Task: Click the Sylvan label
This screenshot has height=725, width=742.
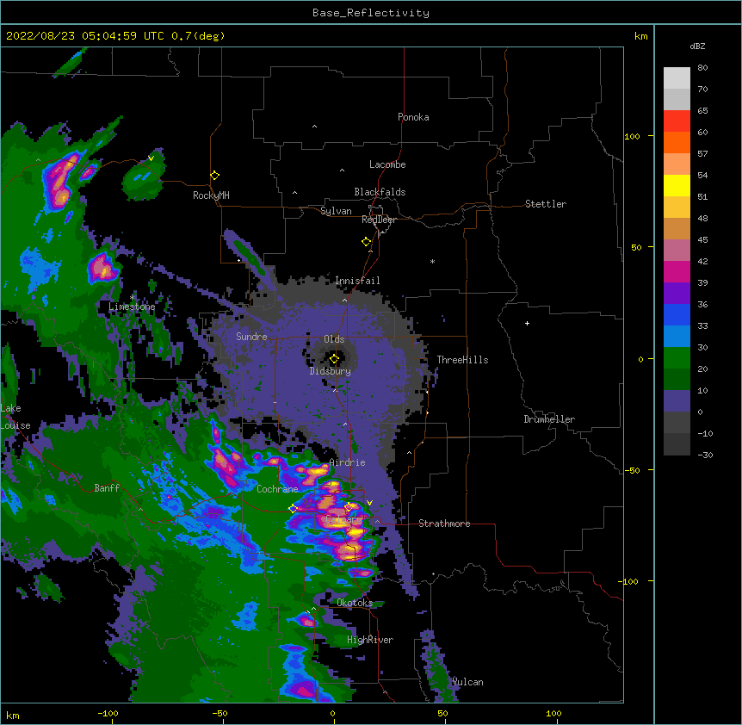Action: pos(336,211)
